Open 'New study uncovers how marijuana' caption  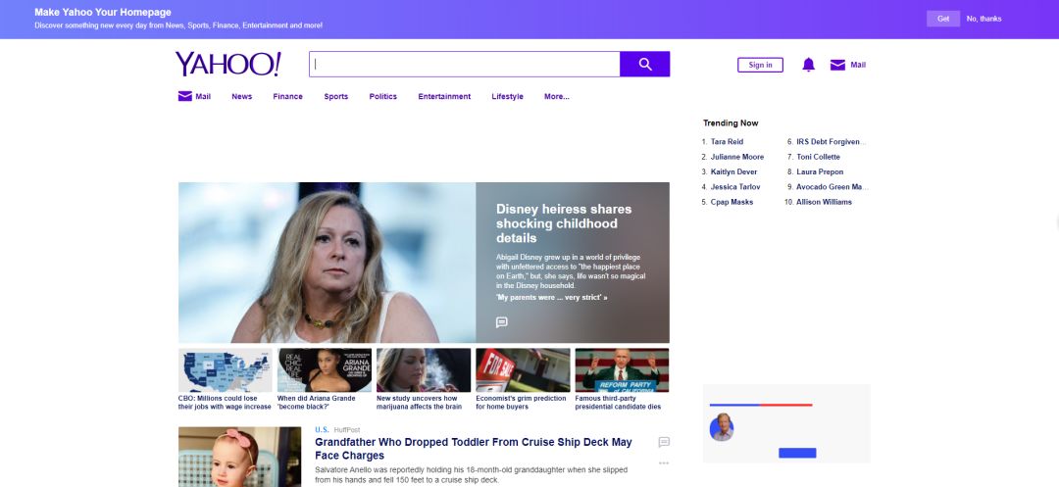(x=420, y=403)
